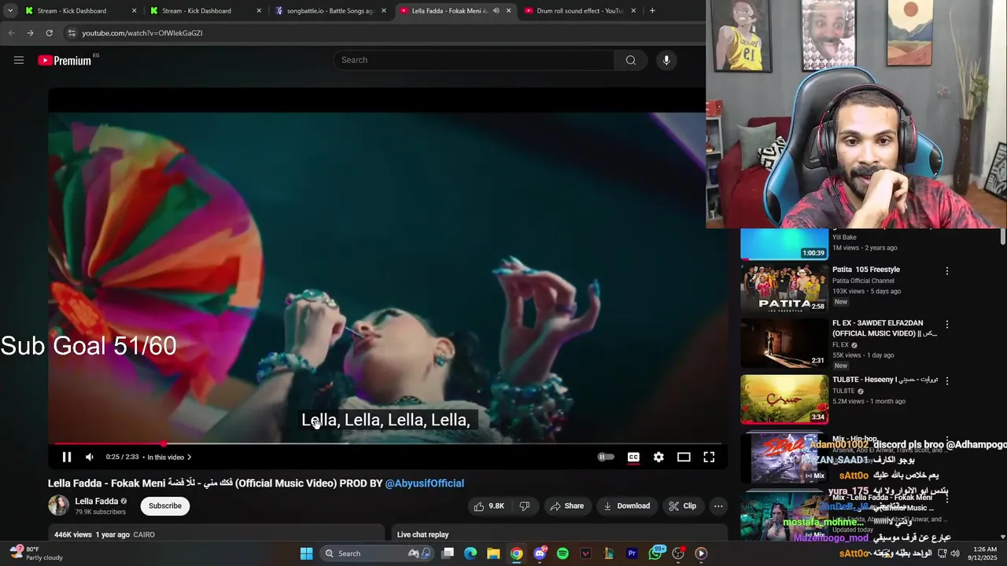Go back in the browser
The image size is (1007, 566).
[11, 33]
